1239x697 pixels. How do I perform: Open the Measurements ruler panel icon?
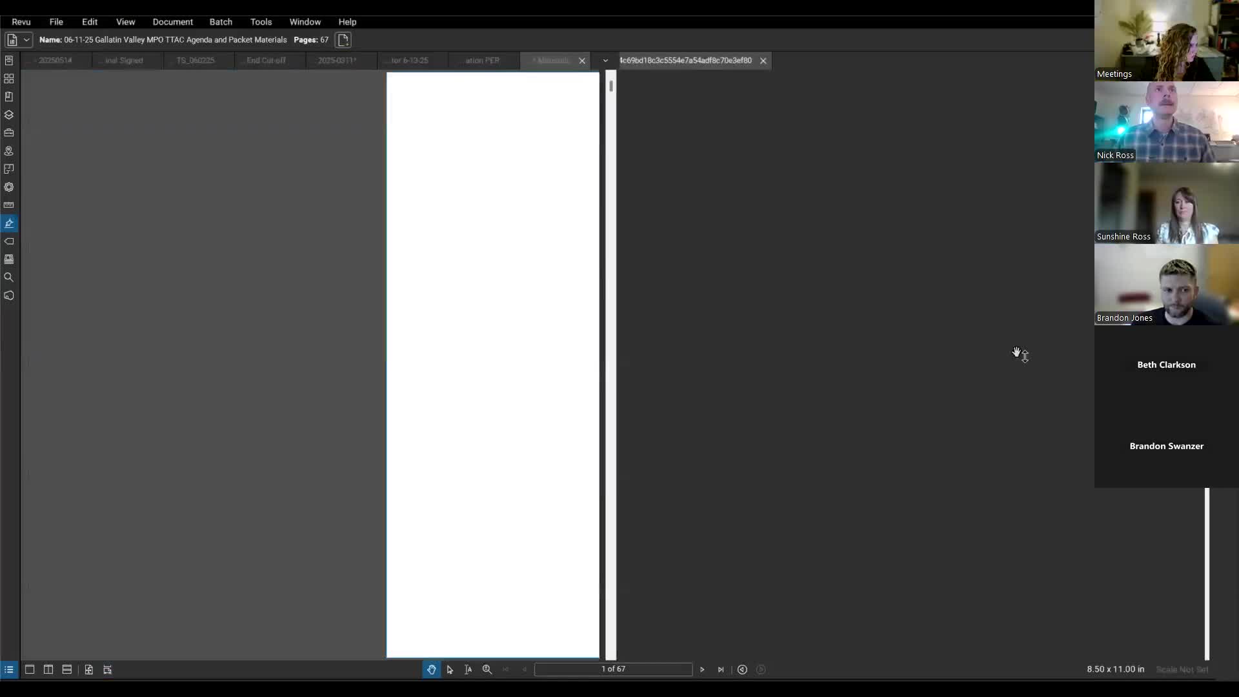(9, 205)
